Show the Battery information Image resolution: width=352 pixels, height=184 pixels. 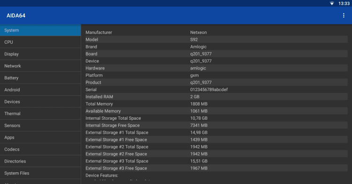[40, 77]
